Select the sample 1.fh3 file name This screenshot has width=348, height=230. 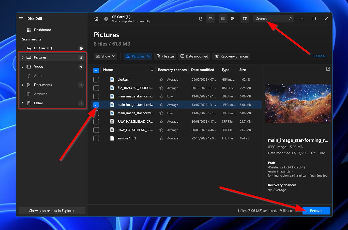[x=127, y=138]
